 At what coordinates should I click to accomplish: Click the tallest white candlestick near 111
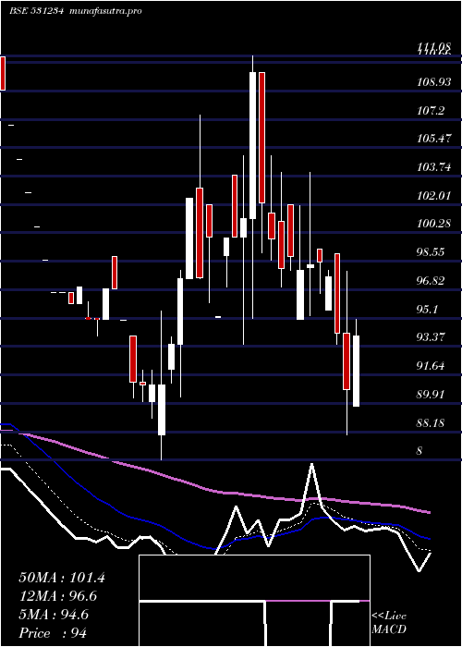pos(252,145)
